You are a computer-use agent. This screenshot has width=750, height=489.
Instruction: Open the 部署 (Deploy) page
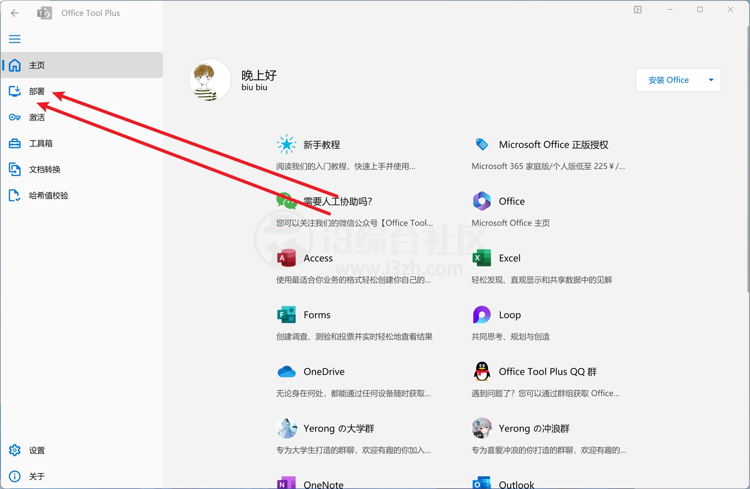coord(37,92)
